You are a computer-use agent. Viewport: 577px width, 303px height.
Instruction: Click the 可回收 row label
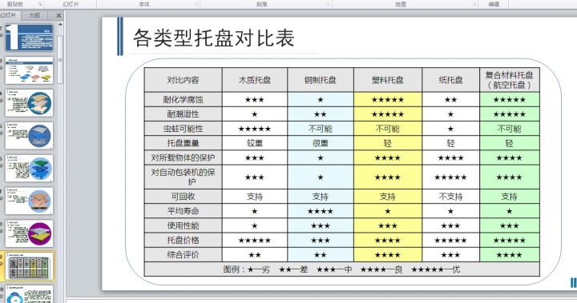click(183, 197)
